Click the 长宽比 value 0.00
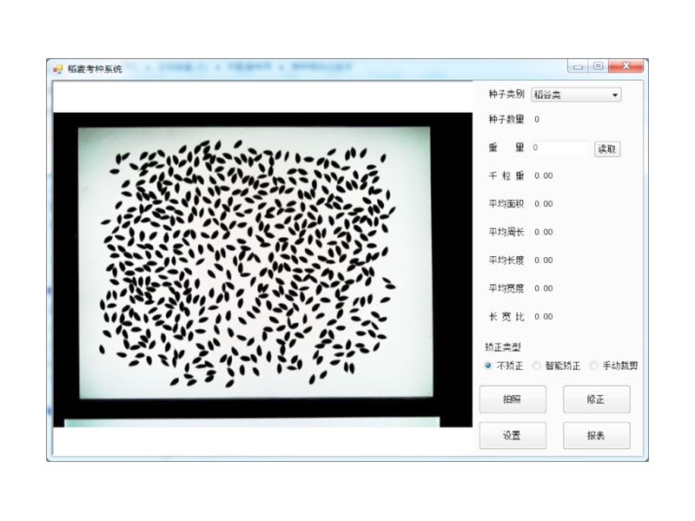 coord(544,317)
